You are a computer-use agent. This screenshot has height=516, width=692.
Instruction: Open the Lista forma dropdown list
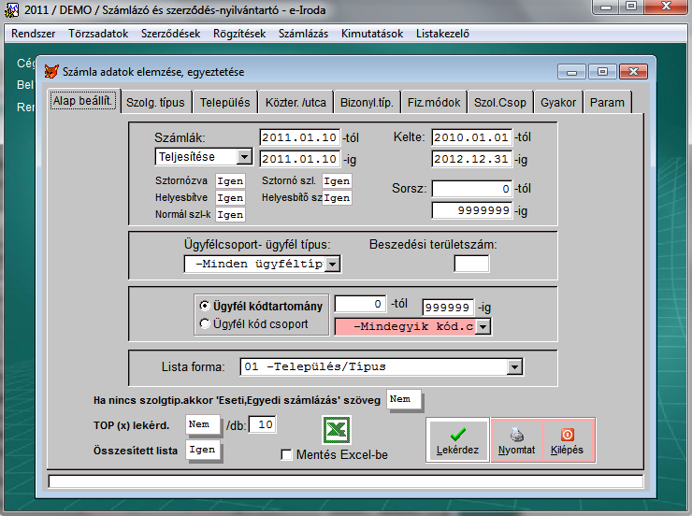point(513,366)
